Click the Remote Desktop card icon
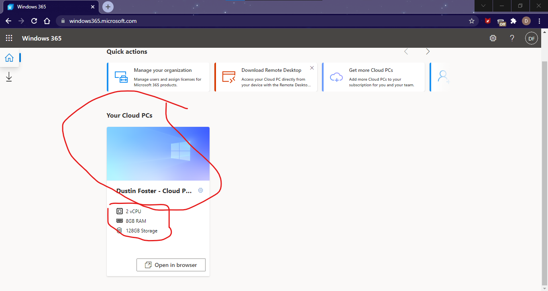Viewport: 548px width, 291px height. 228,77
